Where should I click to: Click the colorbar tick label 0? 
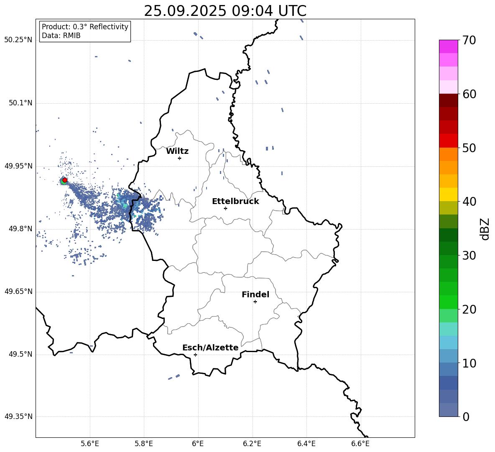[466, 416]
